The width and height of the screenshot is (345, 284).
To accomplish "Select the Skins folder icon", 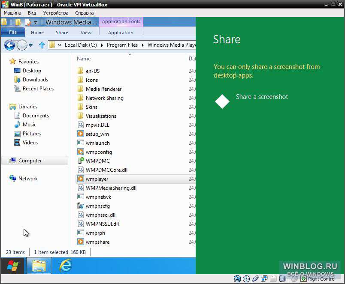I will (81, 107).
